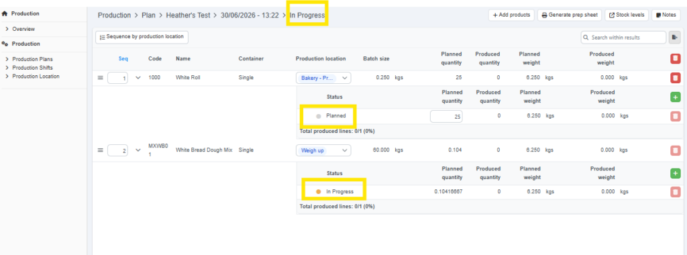This screenshot has width=687, height=255.
Task: Click the orange In Progress status indicator
Action: [319, 191]
